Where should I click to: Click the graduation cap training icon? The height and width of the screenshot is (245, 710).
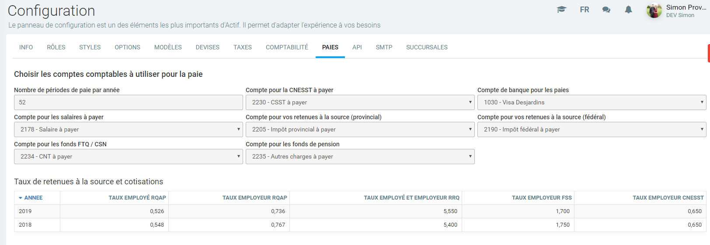coord(561,10)
